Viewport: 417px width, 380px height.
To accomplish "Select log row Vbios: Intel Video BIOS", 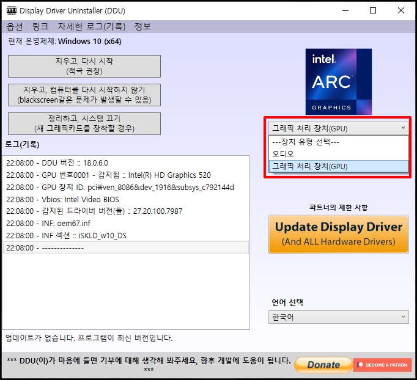I will pos(126,199).
